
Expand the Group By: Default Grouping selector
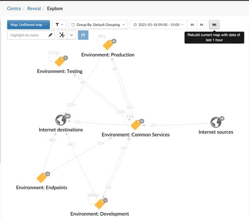coord(98,25)
